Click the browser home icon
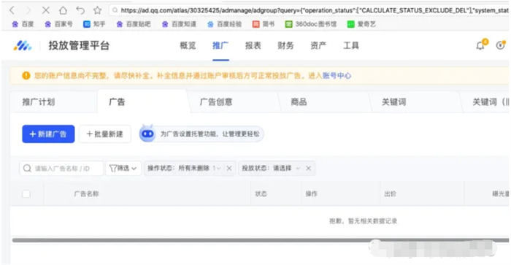Viewport: 511px width, 265px height. click(x=63, y=10)
